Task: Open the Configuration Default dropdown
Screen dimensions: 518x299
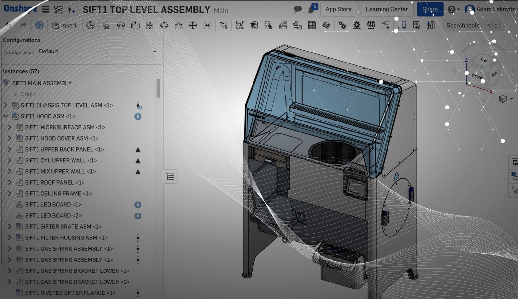Action: pyautogui.click(x=97, y=51)
